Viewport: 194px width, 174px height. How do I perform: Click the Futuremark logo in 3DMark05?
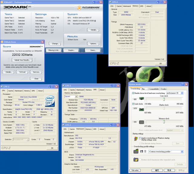pyautogui.click(x=89, y=8)
